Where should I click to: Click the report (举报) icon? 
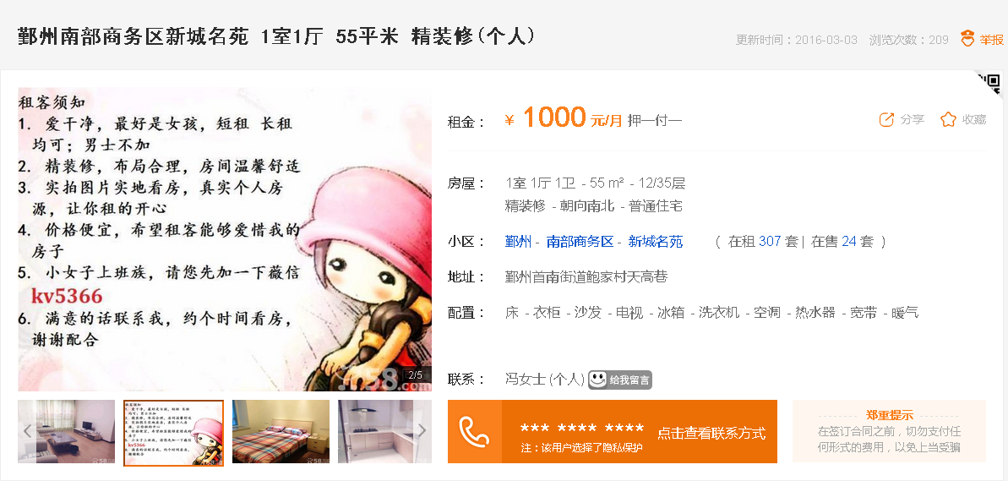pos(967,39)
